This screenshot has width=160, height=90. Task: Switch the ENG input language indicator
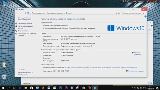click(144, 88)
